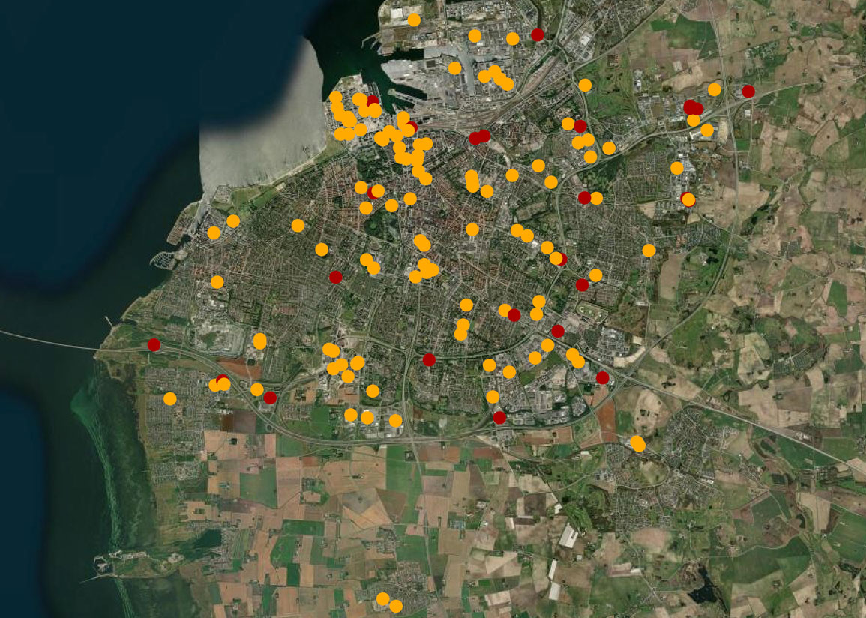866x618 pixels.
Task: Select the westernmost red marker by the bridge
Action: pos(154,344)
